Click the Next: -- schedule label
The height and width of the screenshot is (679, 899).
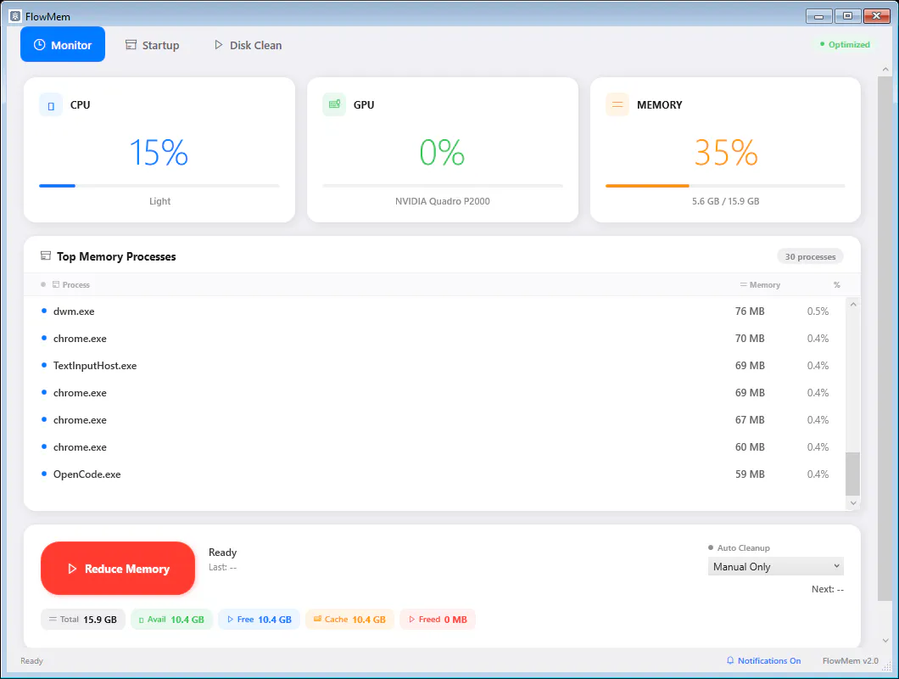[827, 589]
